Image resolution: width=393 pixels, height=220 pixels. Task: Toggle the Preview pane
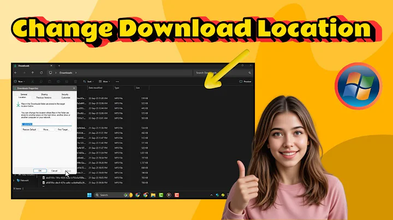[245, 82]
